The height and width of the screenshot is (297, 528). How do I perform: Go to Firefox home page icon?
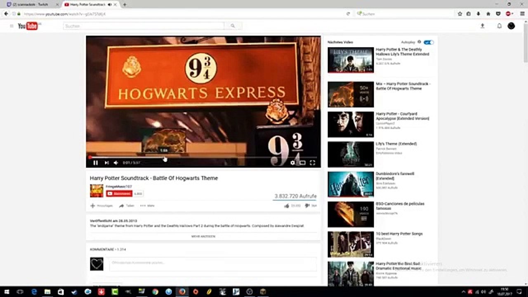[488, 14]
